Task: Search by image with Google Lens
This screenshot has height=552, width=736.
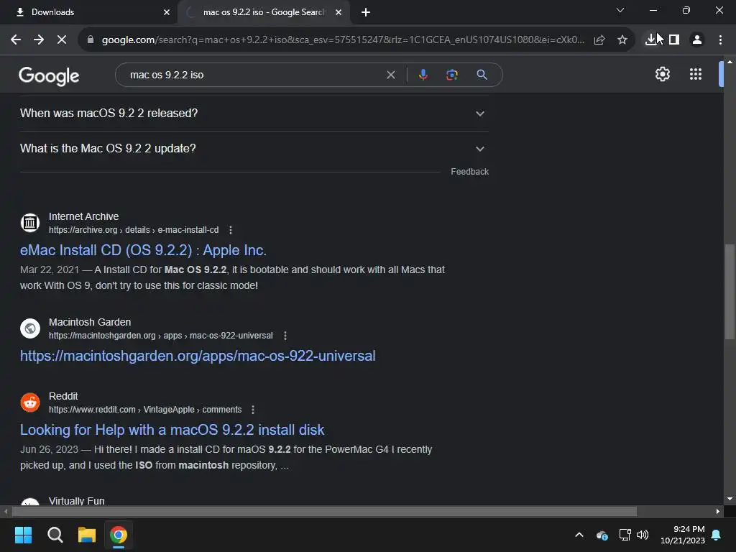Action: (452, 75)
